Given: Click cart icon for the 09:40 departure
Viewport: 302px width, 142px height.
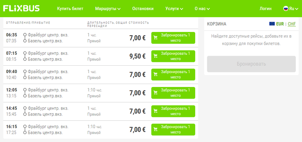Looking at the screenshot, I should pyautogui.click(x=156, y=74).
